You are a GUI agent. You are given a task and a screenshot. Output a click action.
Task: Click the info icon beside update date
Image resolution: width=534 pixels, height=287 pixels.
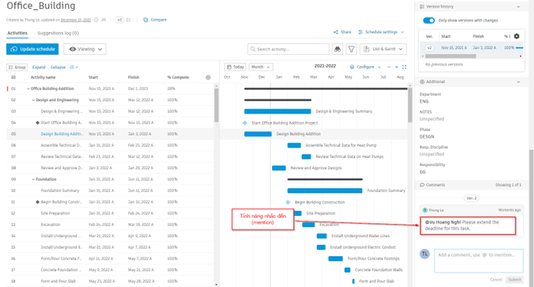click(96, 19)
